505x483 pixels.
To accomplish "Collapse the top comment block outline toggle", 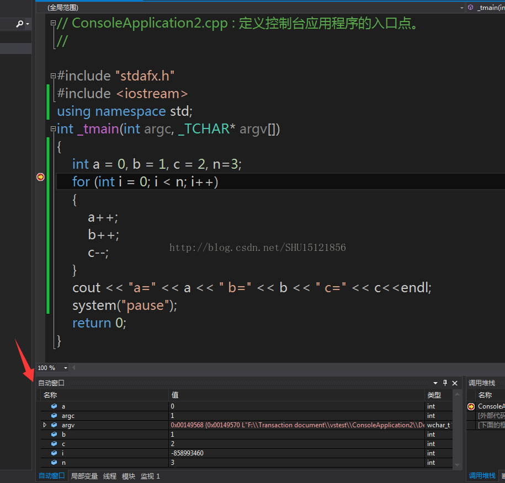I will (x=53, y=23).
